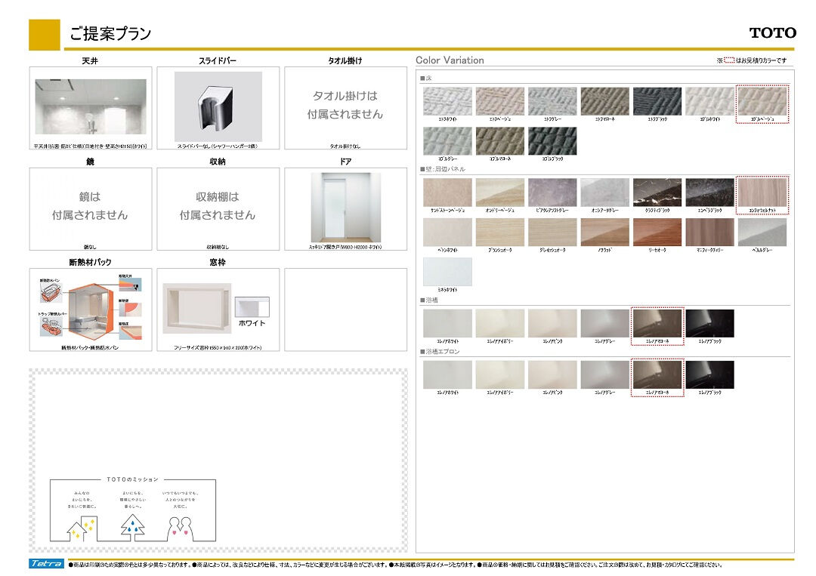Select the highlighted エレノアマローネ swatch under 浴槽
816x576 pixels.
coord(657,323)
